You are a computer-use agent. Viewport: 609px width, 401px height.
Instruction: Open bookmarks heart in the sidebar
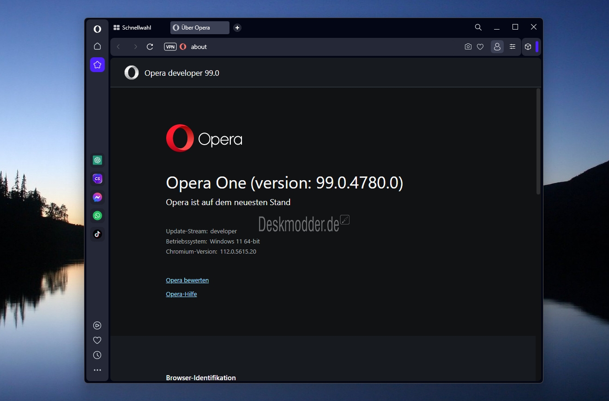97,340
